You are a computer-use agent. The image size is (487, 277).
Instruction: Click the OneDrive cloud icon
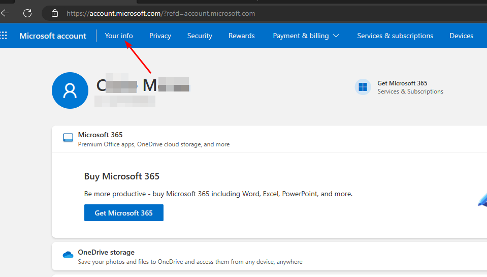[x=68, y=255]
